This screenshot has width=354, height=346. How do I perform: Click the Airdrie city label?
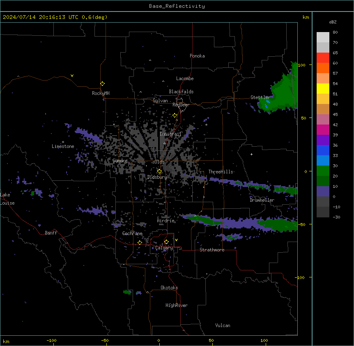click(166, 221)
